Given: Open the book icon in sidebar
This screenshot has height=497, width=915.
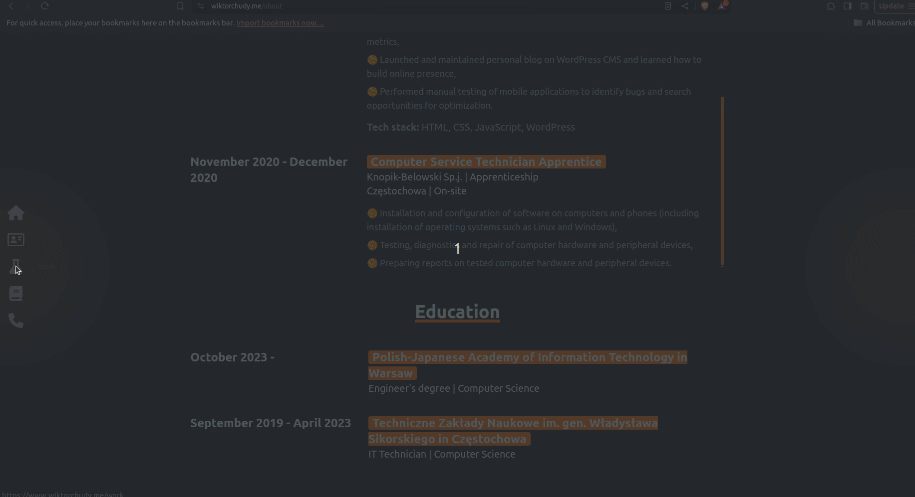Looking at the screenshot, I should click(x=16, y=294).
